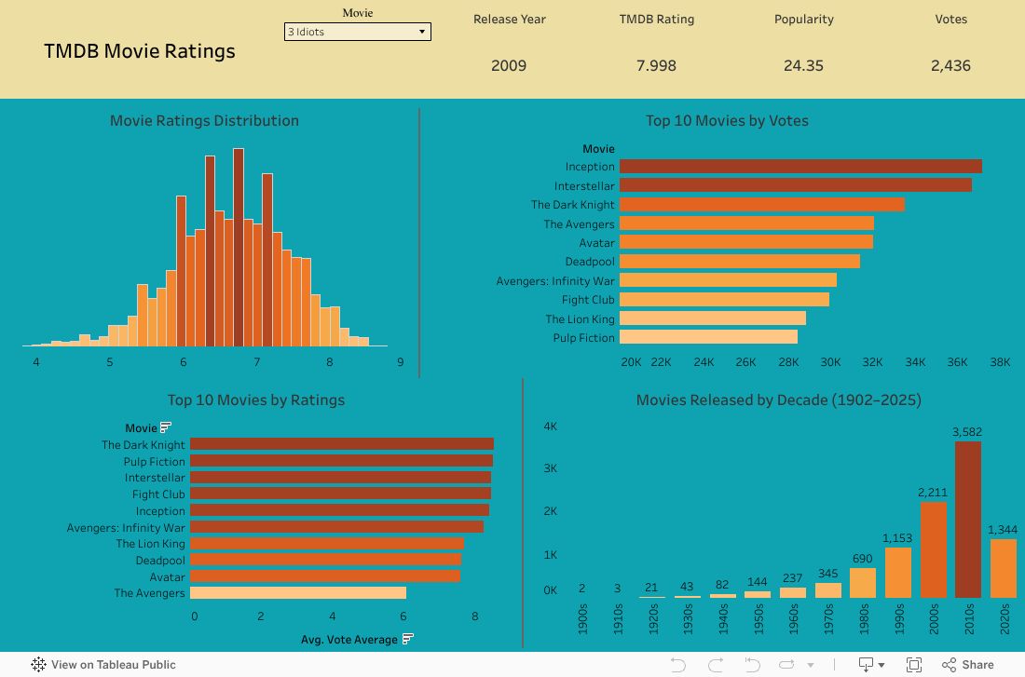Click the Tableau logo icon
The width and height of the screenshot is (1025, 677).
tap(38, 665)
